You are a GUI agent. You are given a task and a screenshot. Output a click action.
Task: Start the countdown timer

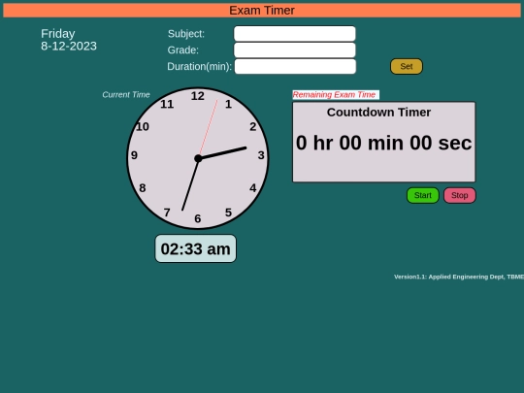click(x=423, y=195)
